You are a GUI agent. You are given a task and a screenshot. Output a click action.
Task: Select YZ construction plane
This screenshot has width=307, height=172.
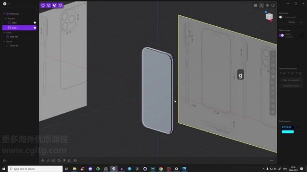[x=291, y=73]
